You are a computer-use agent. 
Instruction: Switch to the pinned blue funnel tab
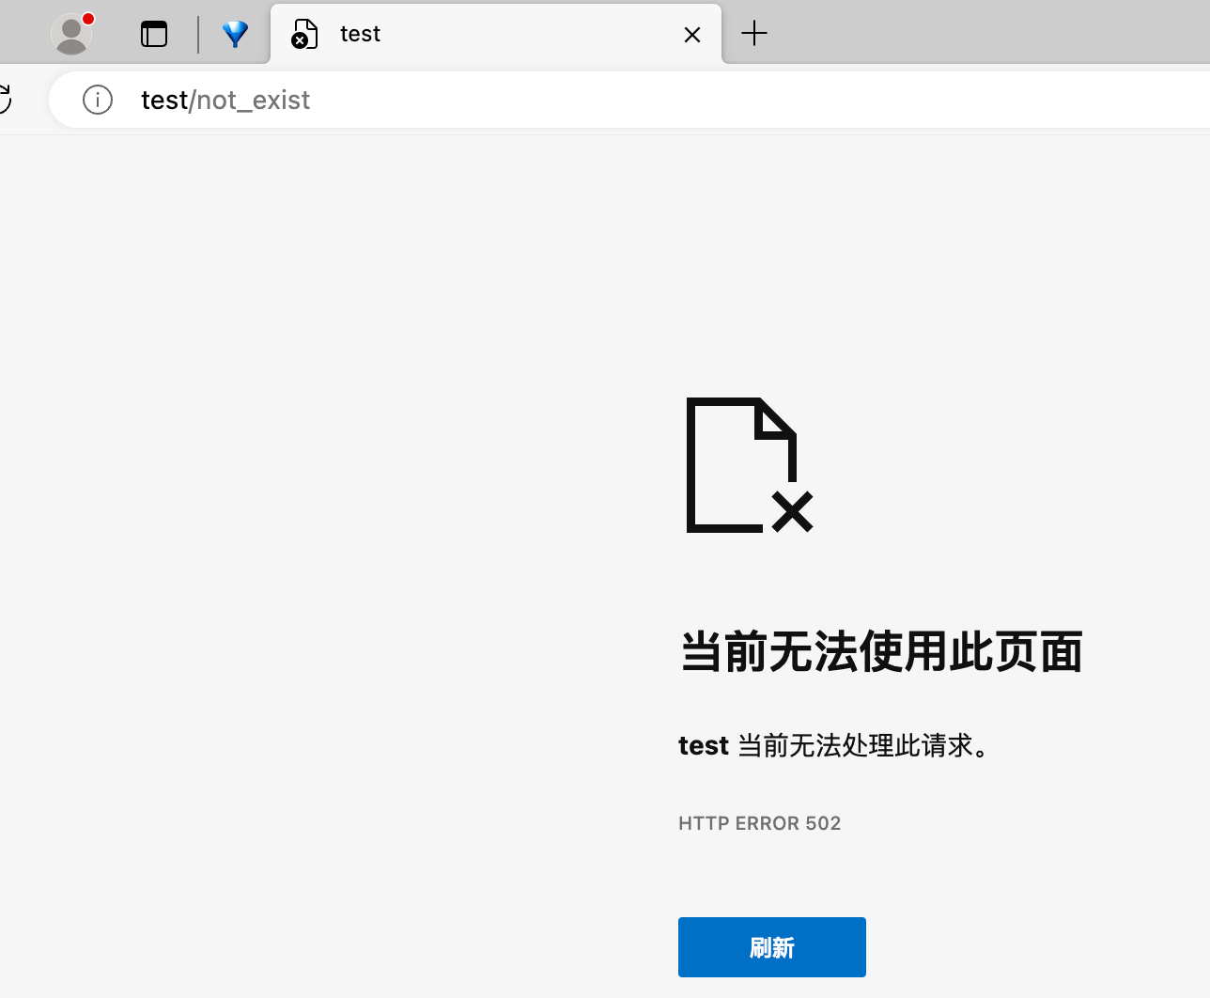pyautogui.click(x=235, y=35)
